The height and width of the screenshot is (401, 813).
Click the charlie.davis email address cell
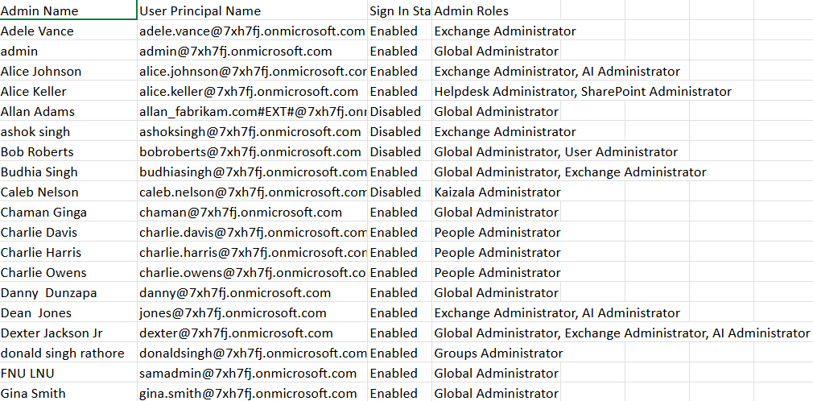[253, 233]
